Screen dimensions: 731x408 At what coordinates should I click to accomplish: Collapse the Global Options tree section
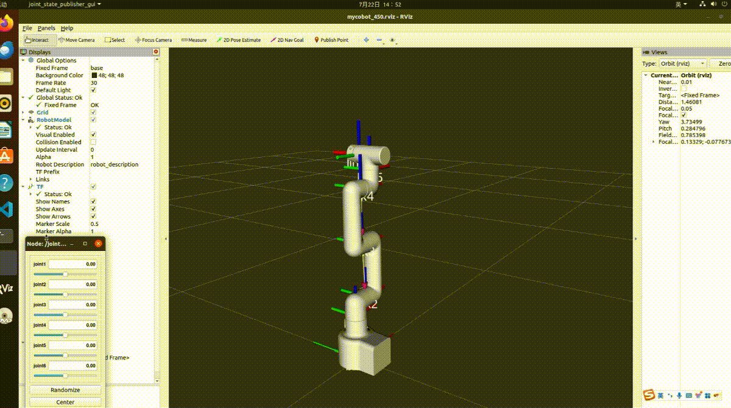tap(24, 60)
